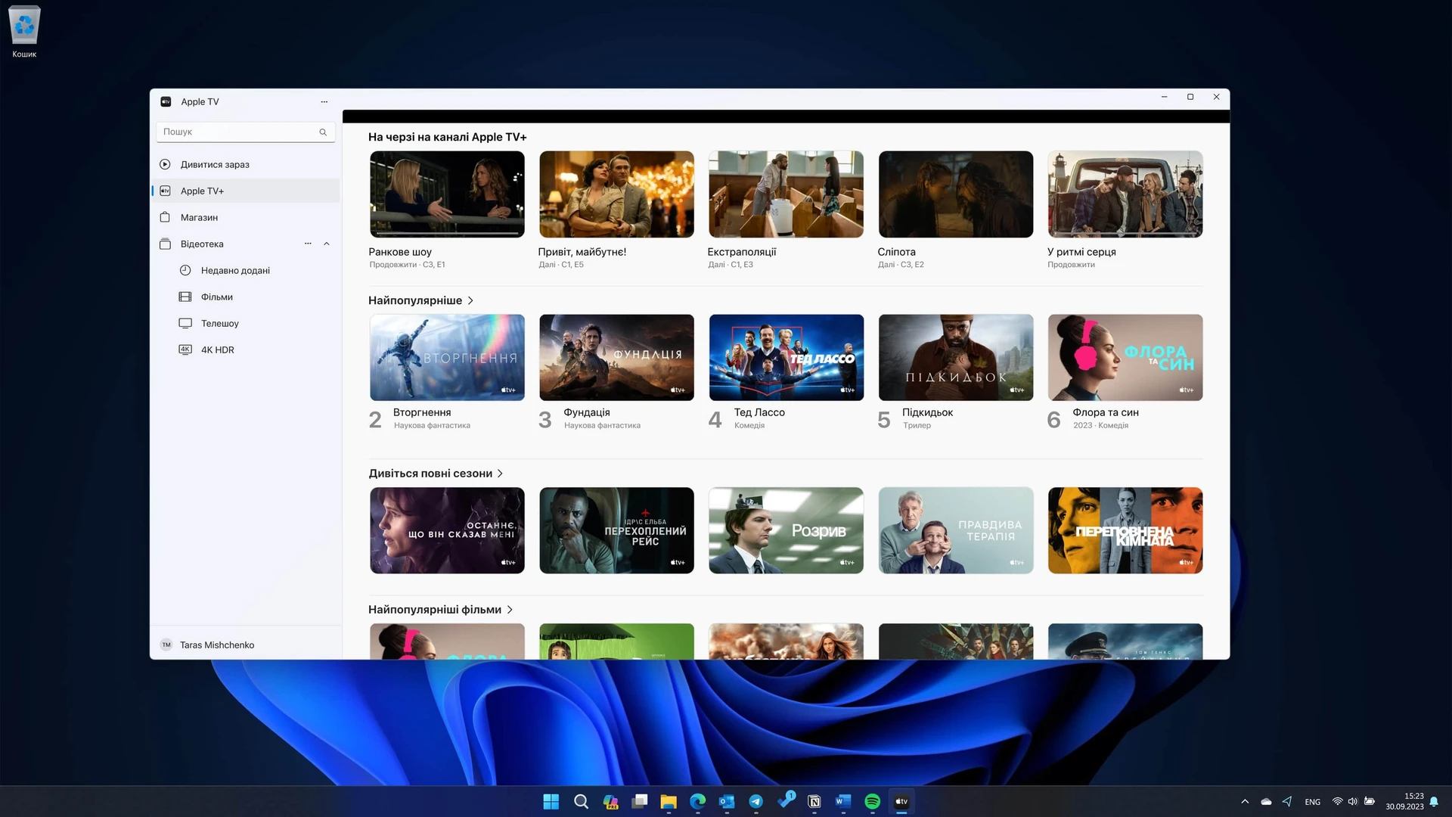Open Екстраполяції thumbnail
1452x817 pixels.
pos(786,194)
